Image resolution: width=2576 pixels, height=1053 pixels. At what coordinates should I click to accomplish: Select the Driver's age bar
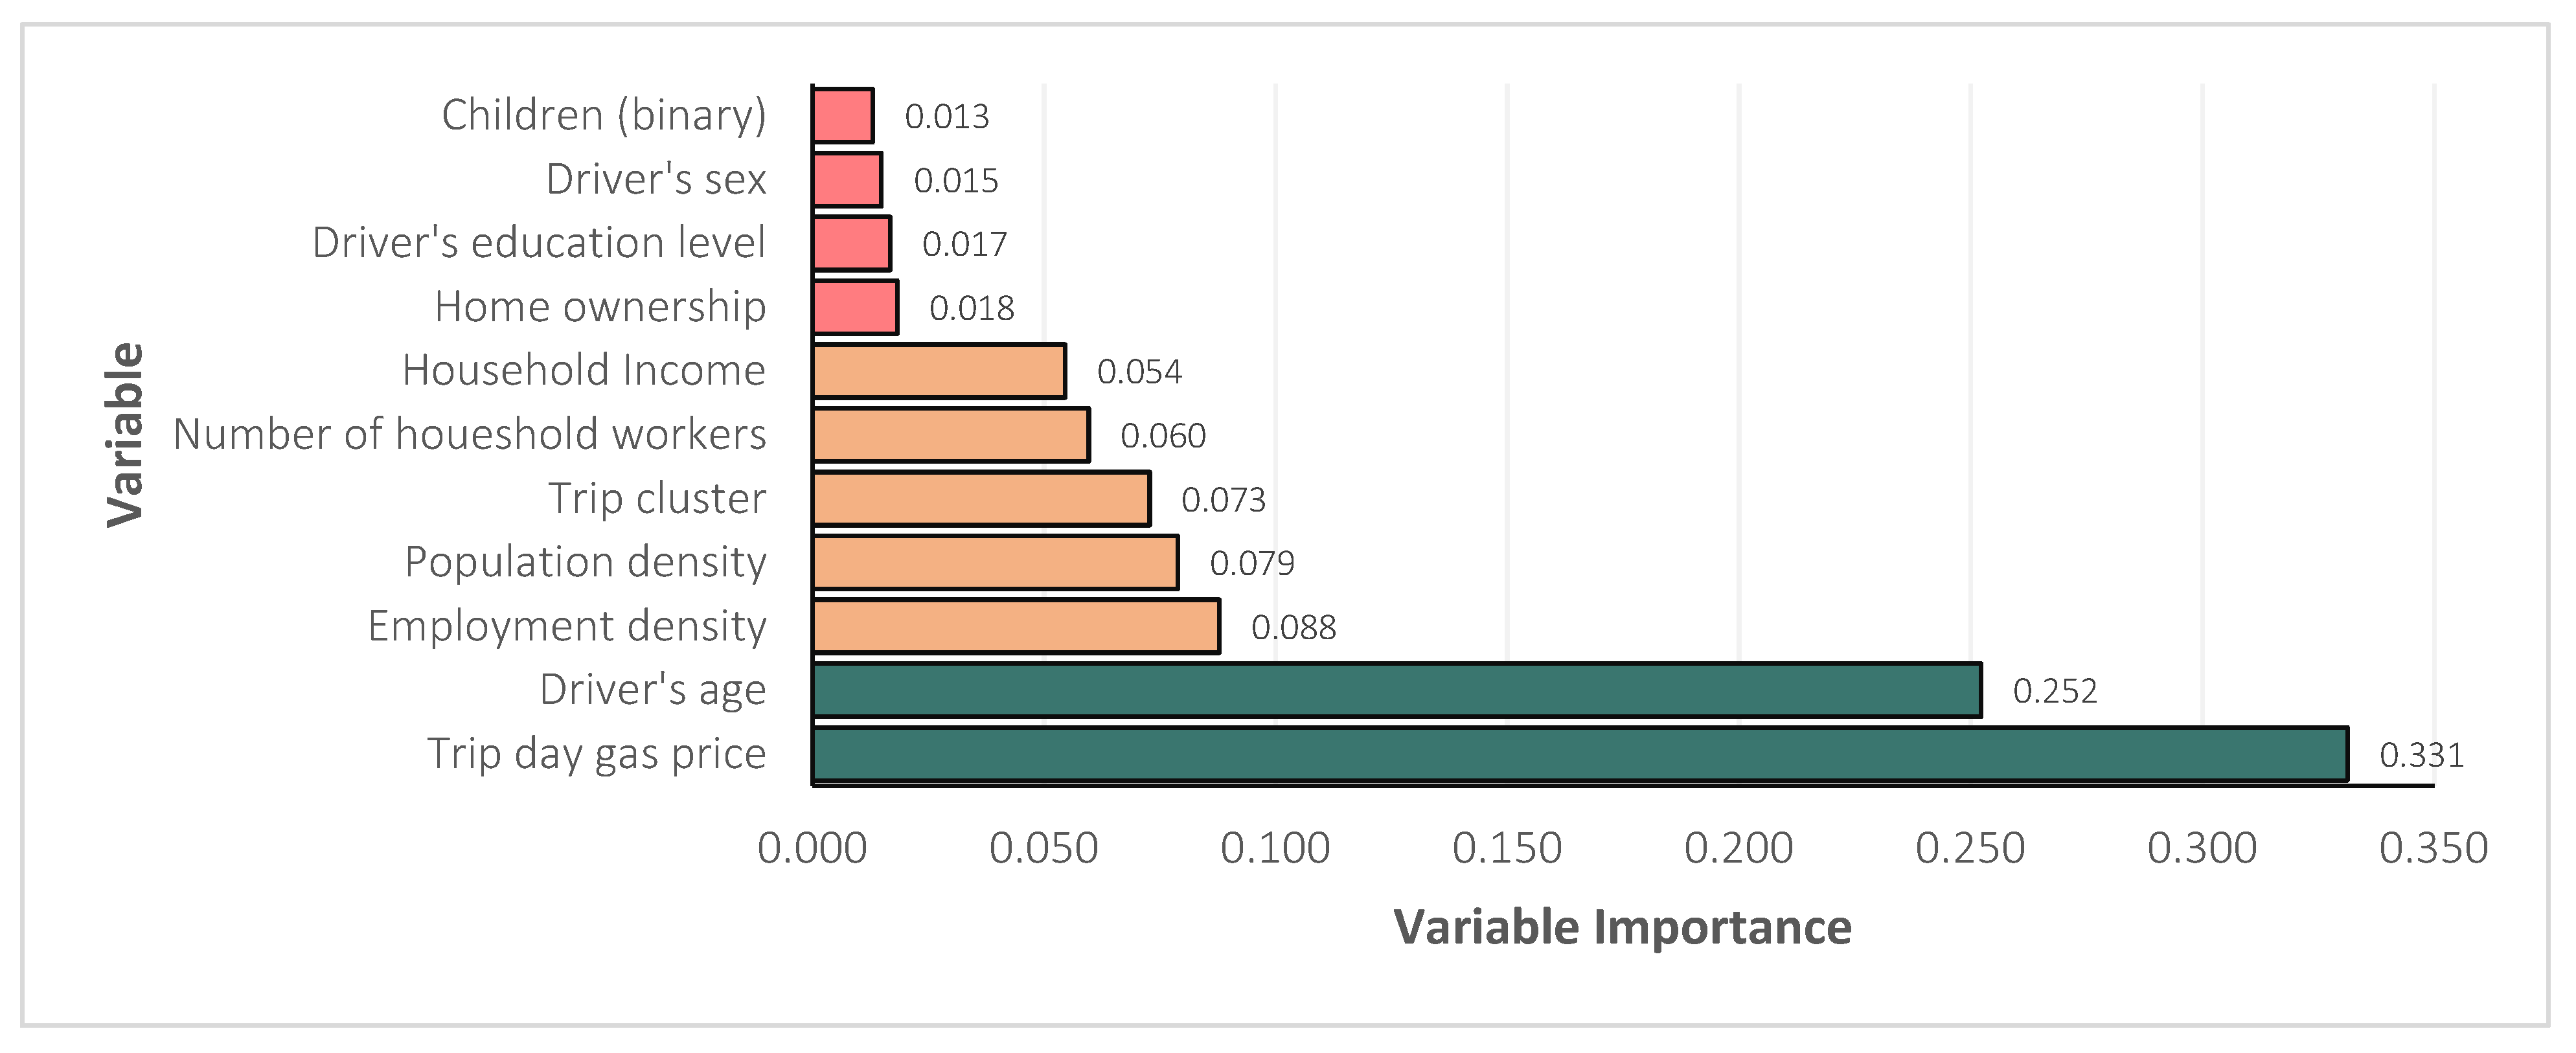[x=1396, y=690]
